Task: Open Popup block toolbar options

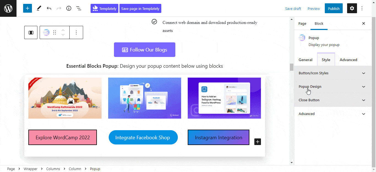Action: click(76, 32)
